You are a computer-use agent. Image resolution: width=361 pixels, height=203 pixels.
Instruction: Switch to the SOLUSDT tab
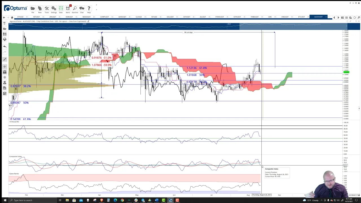[170, 17]
